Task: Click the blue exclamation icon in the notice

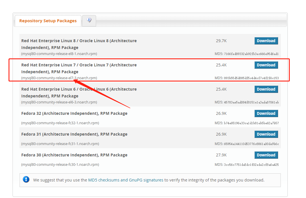Action: (x=26, y=180)
